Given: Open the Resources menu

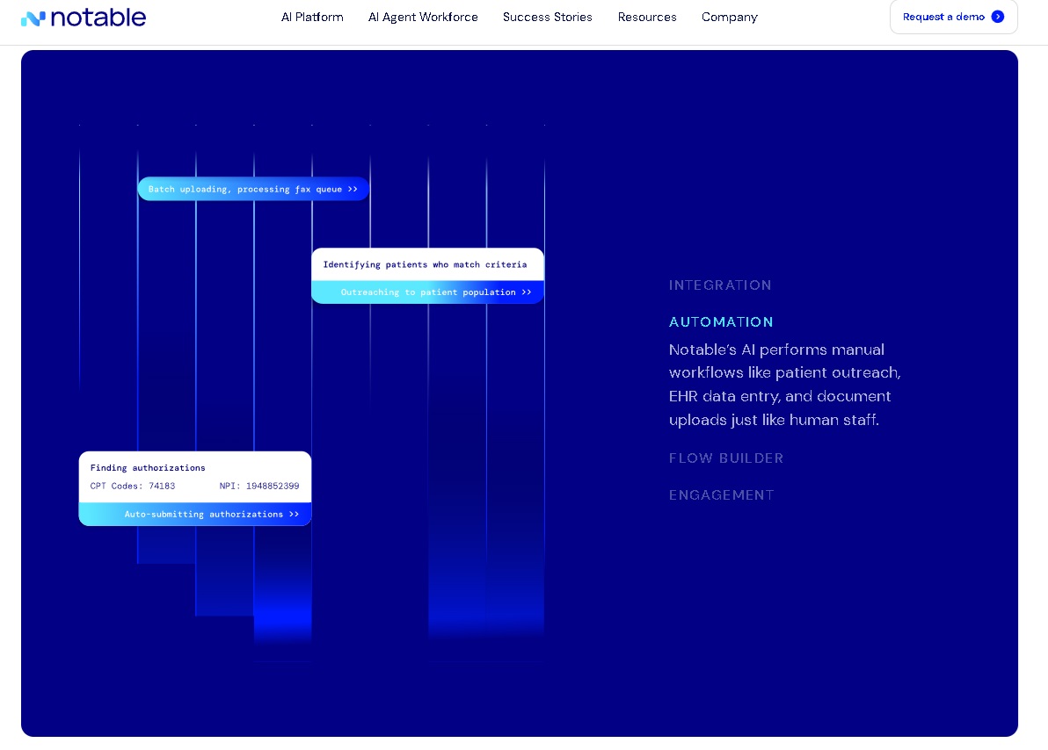Looking at the screenshot, I should click(x=647, y=18).
